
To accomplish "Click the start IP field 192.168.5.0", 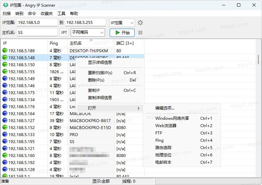I will coord(37,23).
